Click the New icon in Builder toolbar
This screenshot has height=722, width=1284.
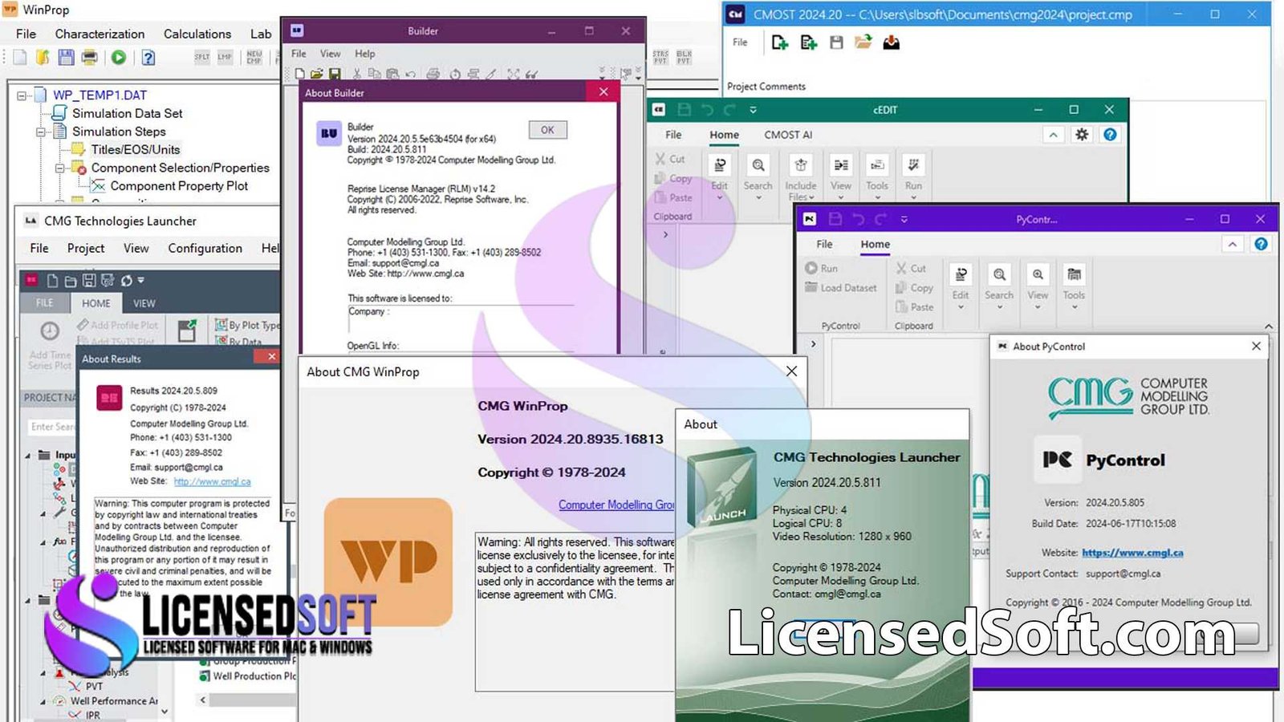point(299,74)
